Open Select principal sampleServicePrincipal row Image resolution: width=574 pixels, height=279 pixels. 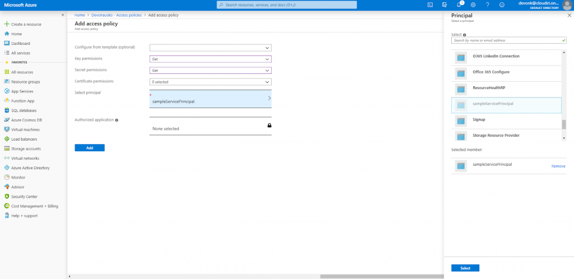[211, 99]
